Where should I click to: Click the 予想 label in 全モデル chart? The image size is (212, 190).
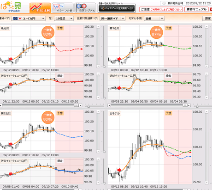[x=169, y=113]
